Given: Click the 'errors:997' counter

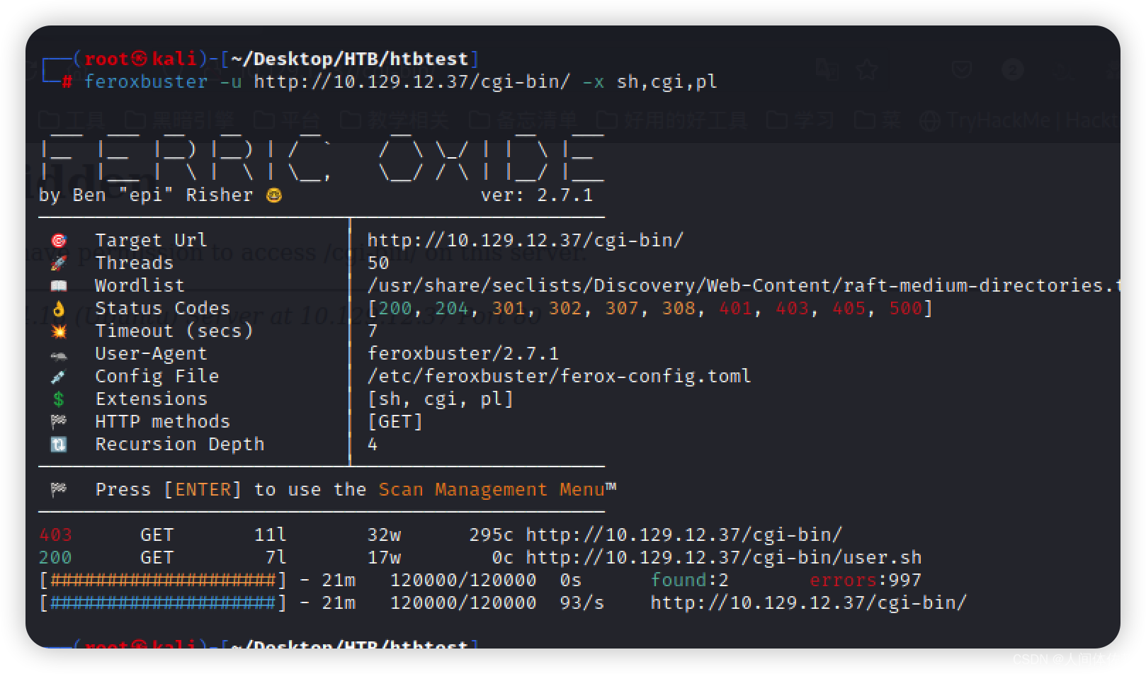Looking at the screenshot, I should (x=866, y=581).
